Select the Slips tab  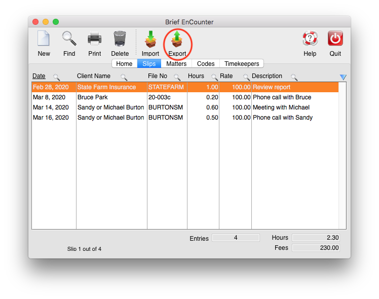149,63
